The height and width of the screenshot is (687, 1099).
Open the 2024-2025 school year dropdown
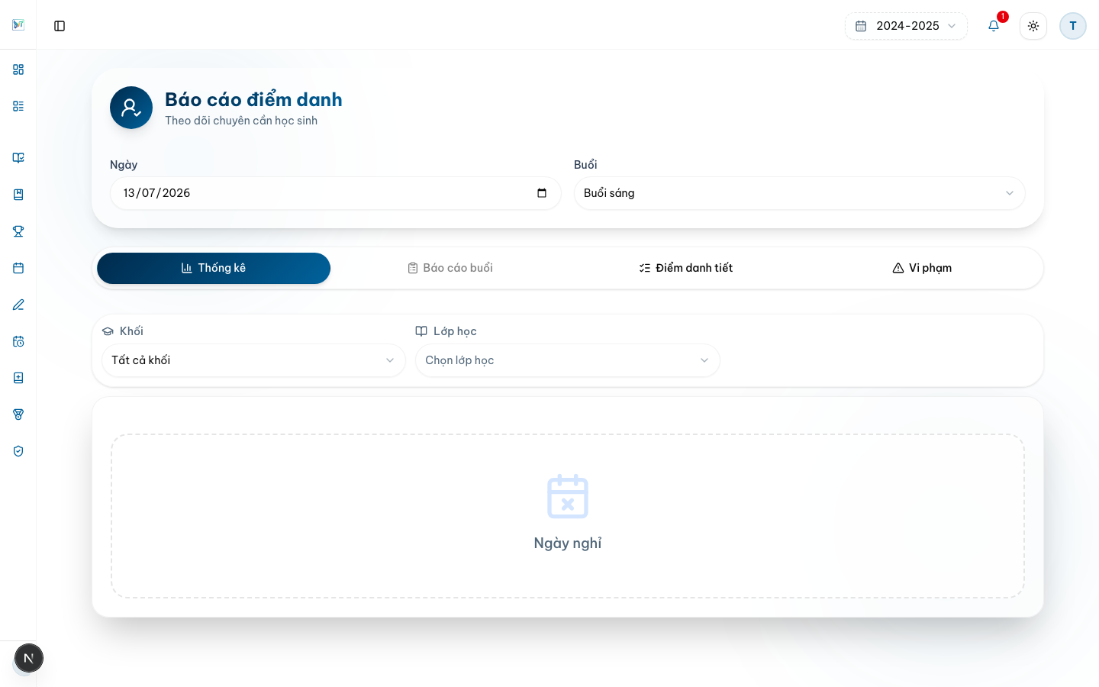tap(906, 26)
